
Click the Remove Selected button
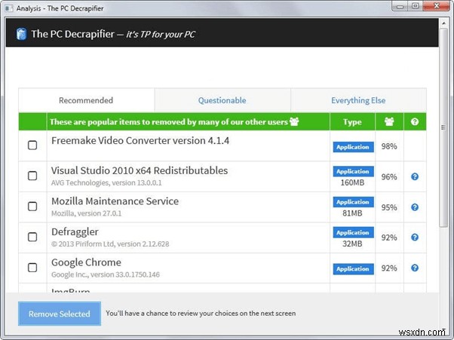pos(60,314)
